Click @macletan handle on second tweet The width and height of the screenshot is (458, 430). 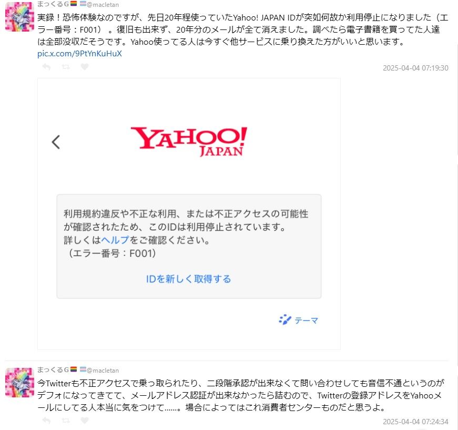103,371
